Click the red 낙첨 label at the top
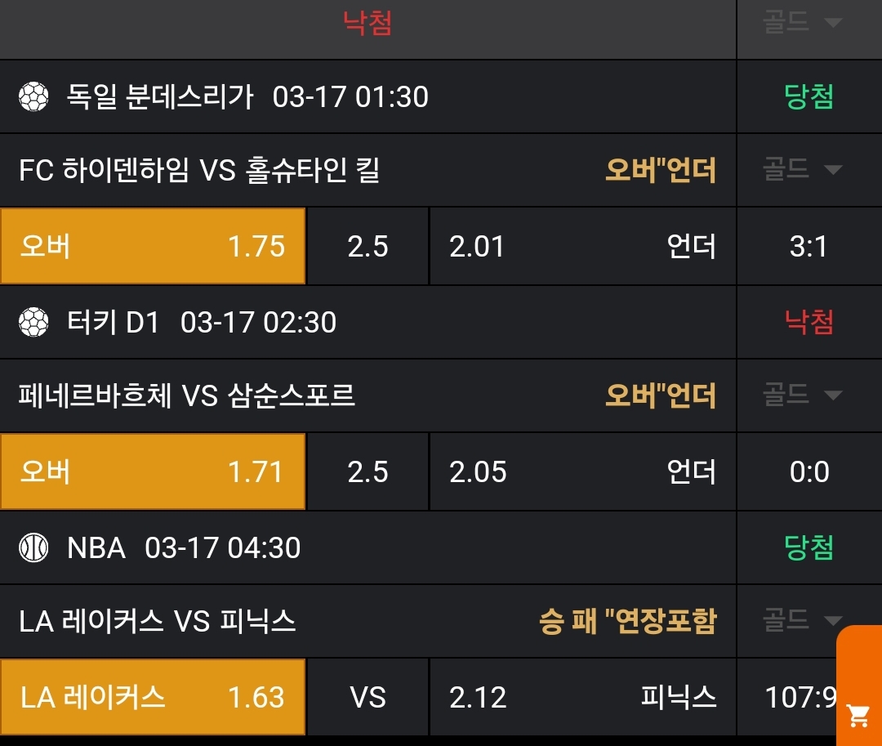 click(x=367, y=23)
